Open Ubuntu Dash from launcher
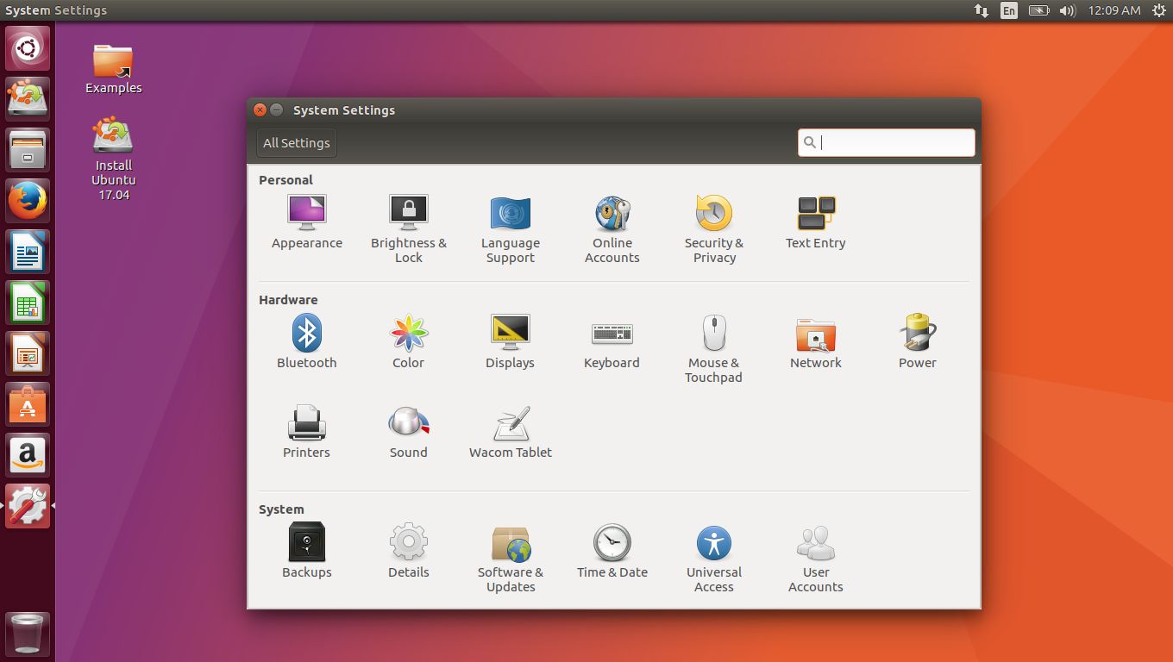Viewport: 1173px width, 662px height. click(x=28, y=48)
